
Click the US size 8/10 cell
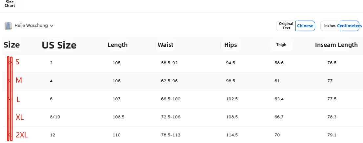click(55, 117)
